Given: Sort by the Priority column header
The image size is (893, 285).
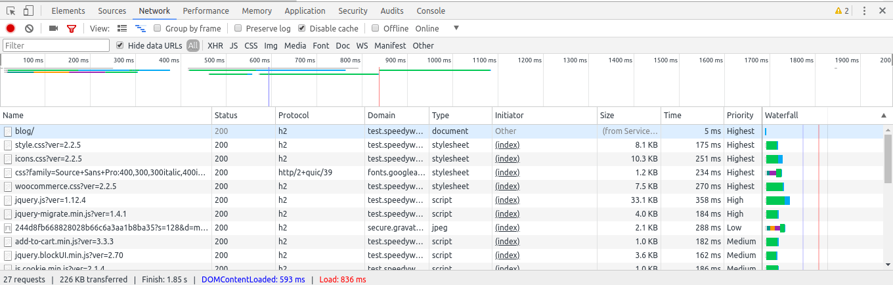Looking at the screenshot, I should pyautogui.click(x=743, y=115).
